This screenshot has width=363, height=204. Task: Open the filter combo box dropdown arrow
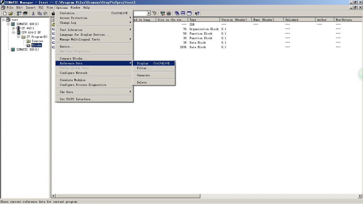click(149, 13)
